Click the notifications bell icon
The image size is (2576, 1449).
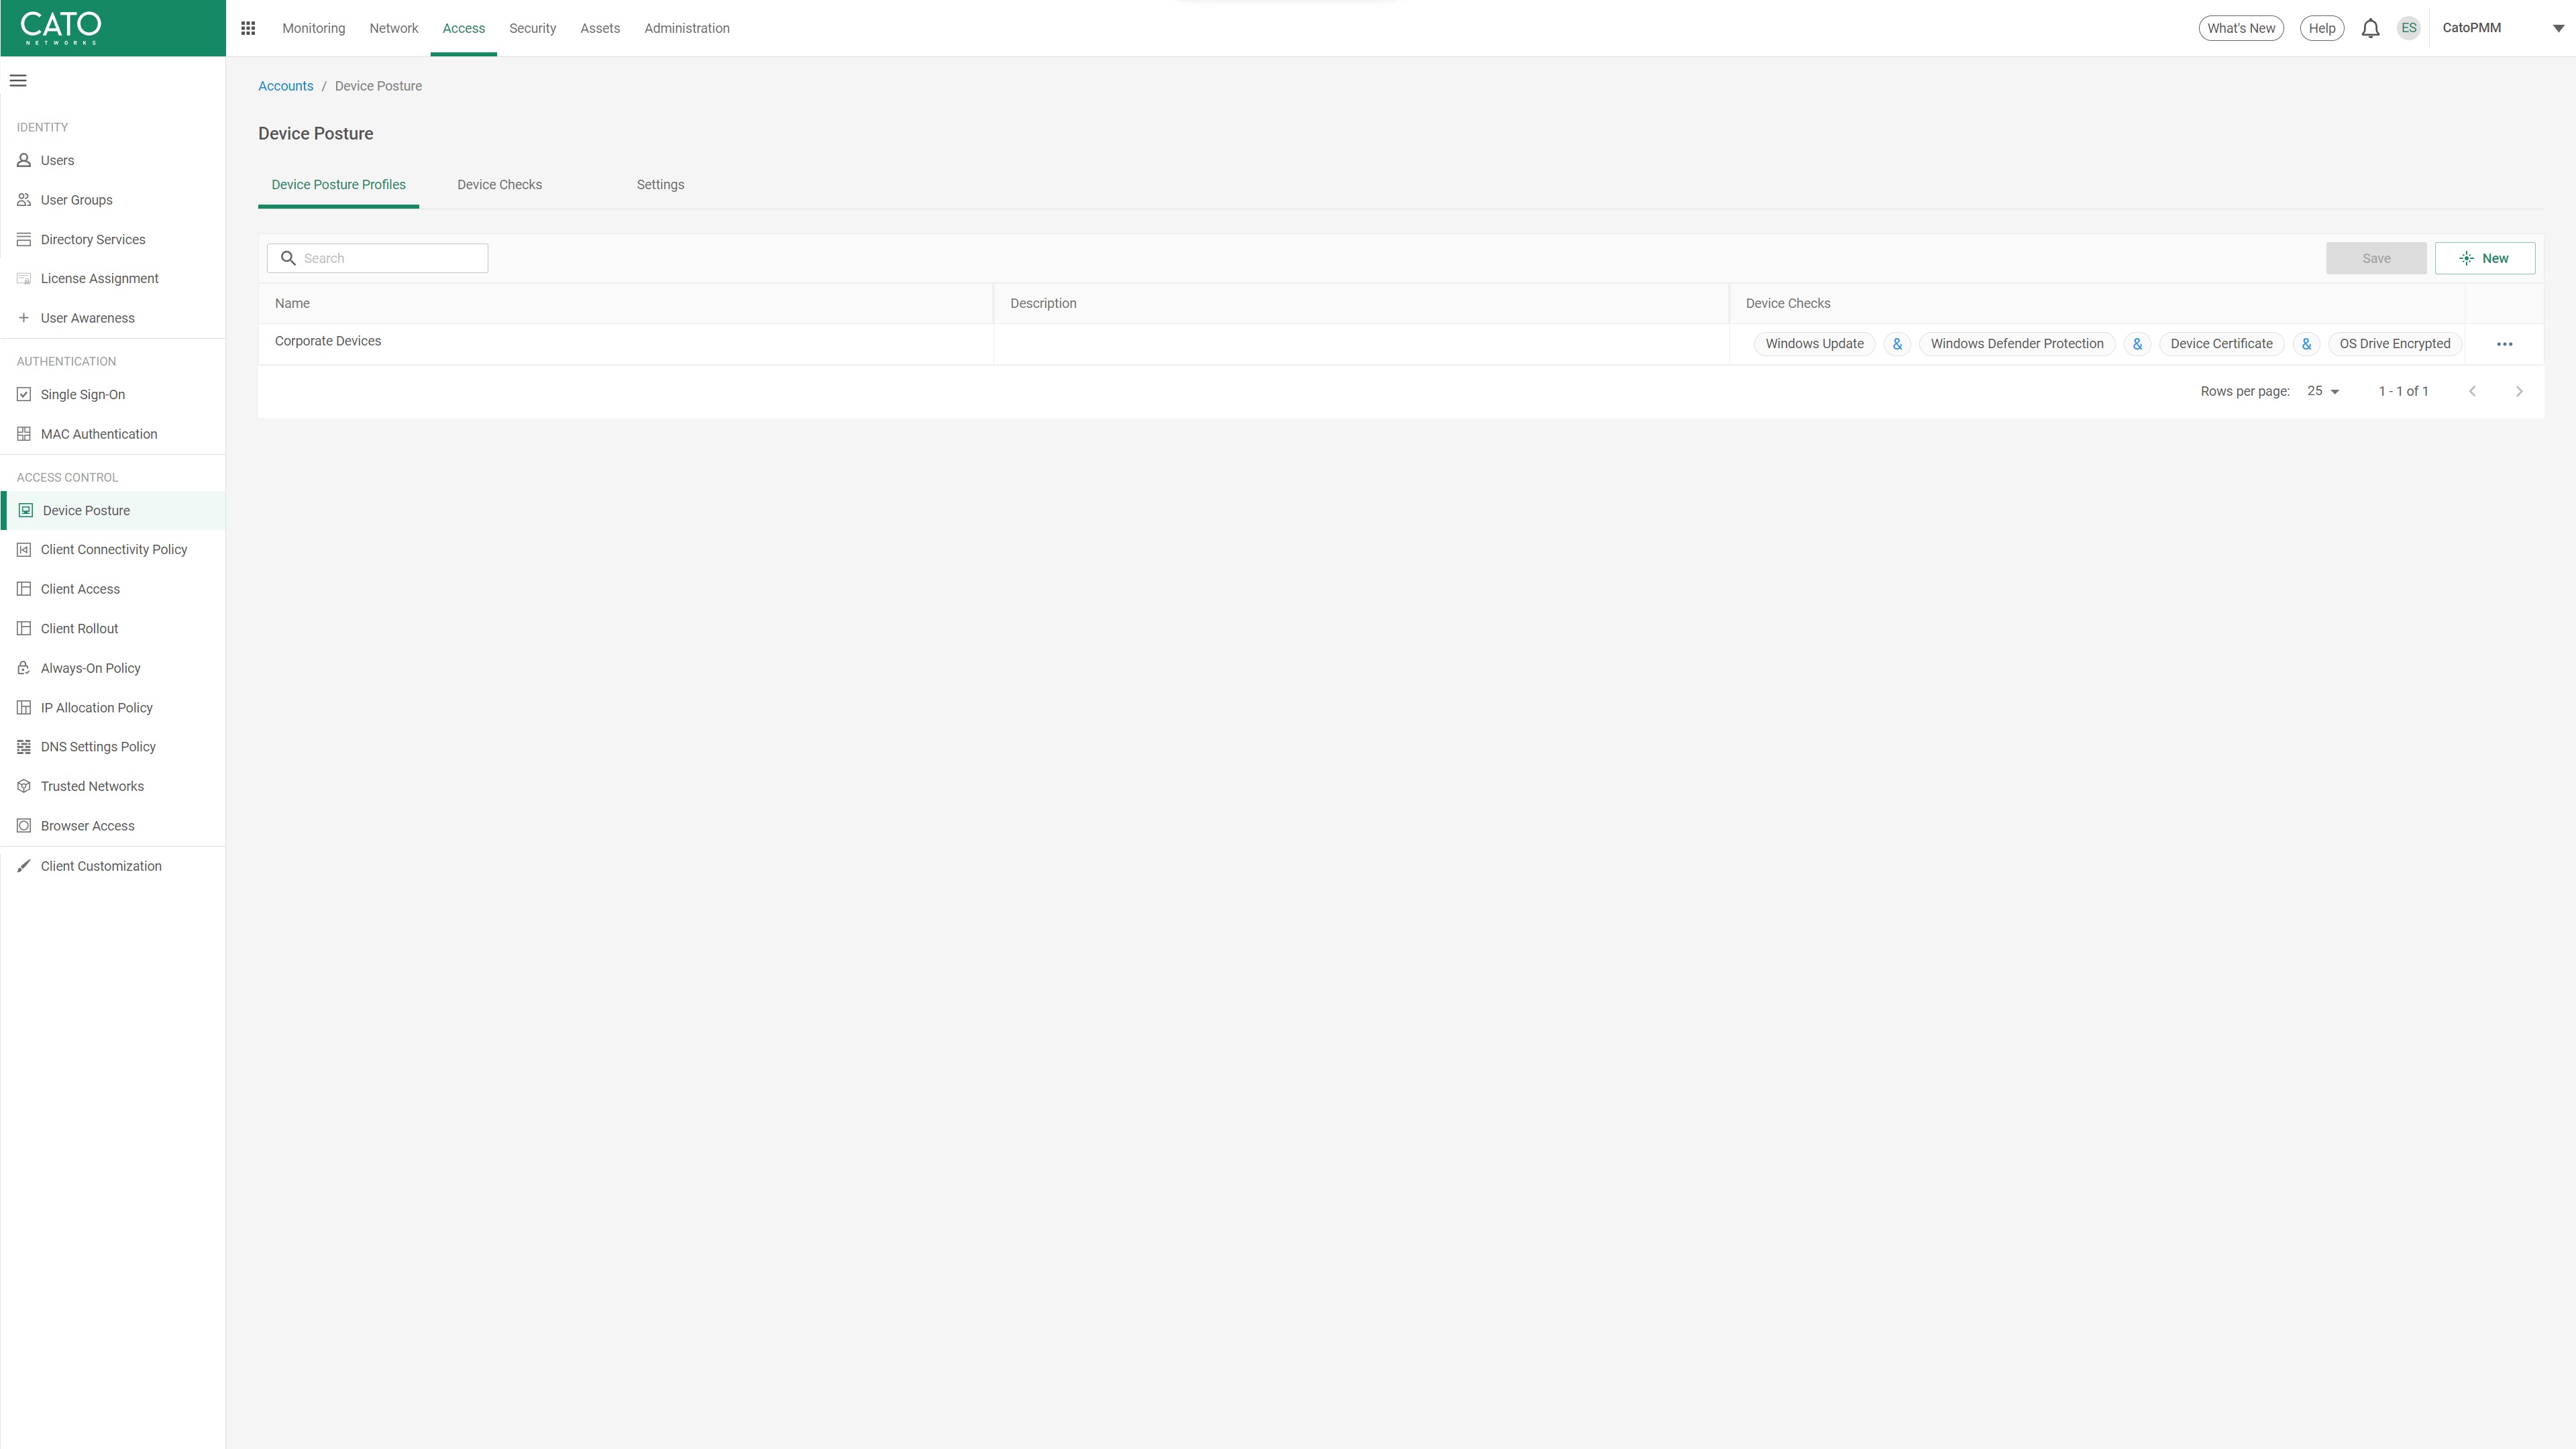click(2370, 28)
